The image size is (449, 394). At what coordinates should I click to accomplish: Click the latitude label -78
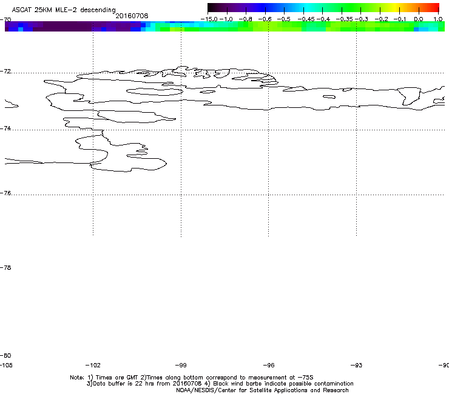[5, 267]
